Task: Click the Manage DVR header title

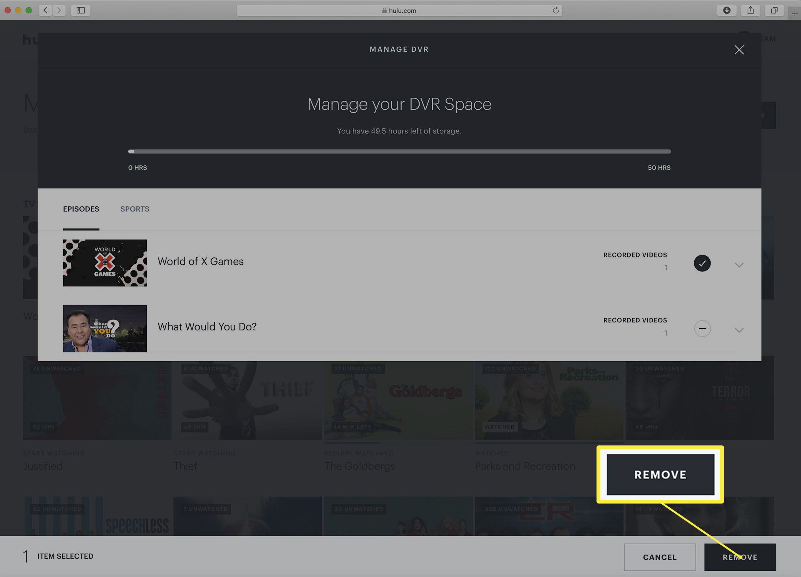Action: tap(399, 49)
